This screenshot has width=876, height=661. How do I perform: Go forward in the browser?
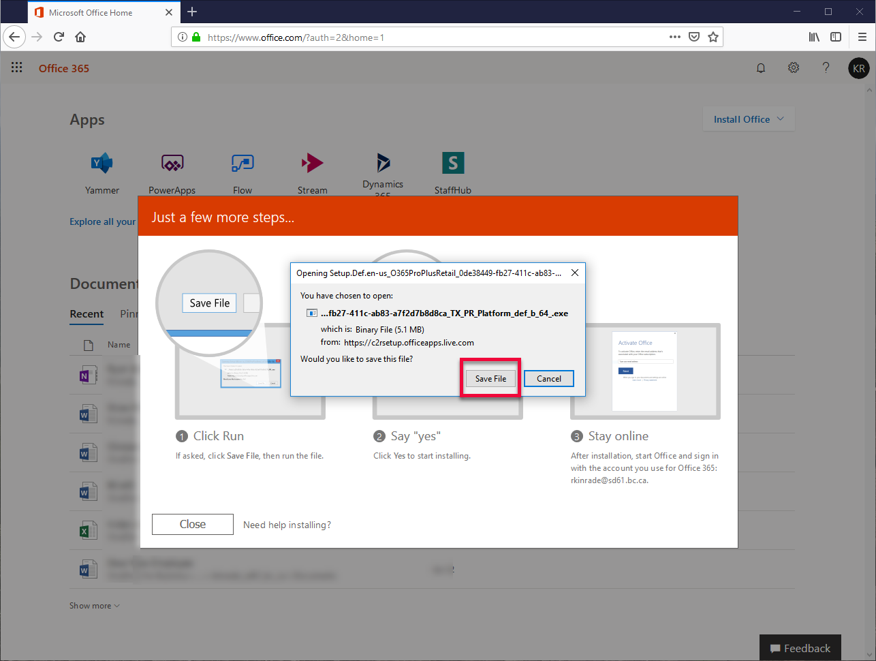(x=37, y=37)
